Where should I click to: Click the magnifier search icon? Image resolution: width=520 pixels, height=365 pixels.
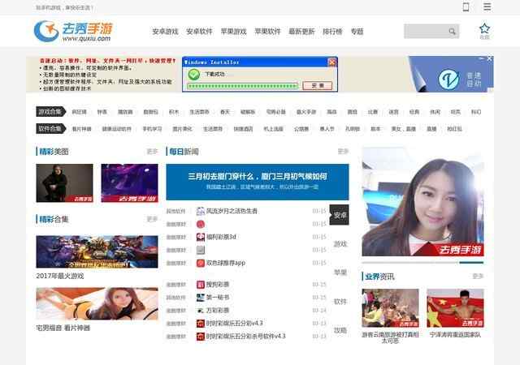pyautogui.click(x=452, y=32)
